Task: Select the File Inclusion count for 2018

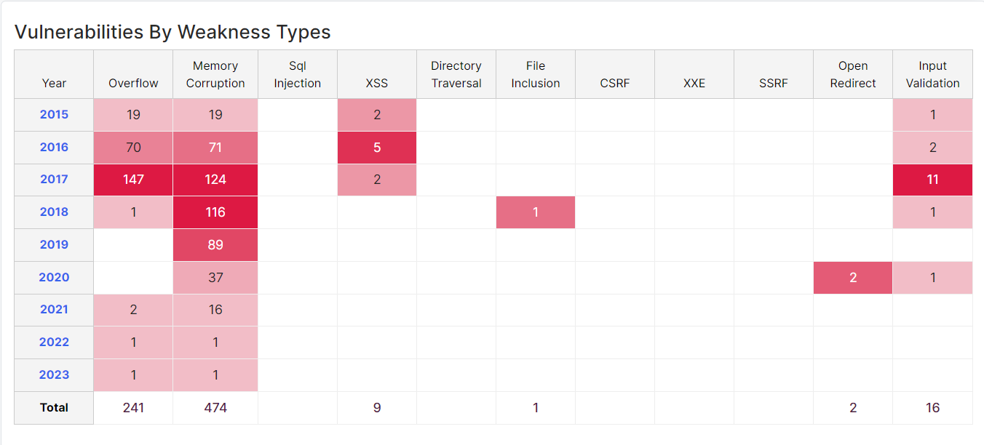Action: (x=536, y=212)
